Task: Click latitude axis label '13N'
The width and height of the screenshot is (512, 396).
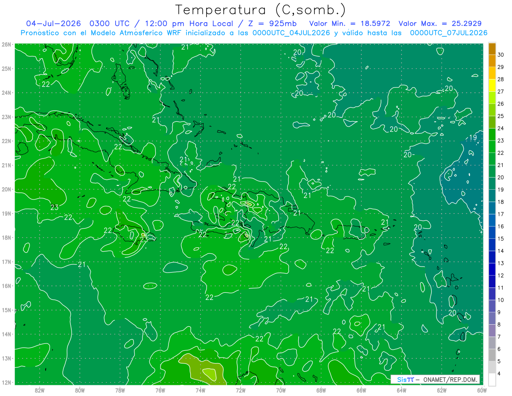Action: (6, 358)
